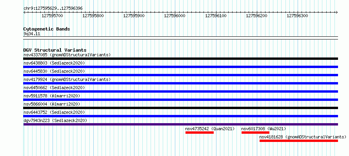
Task: Open the dgv7943n223 Sedlazeck2020 label
Action: (x=55, y=120)
